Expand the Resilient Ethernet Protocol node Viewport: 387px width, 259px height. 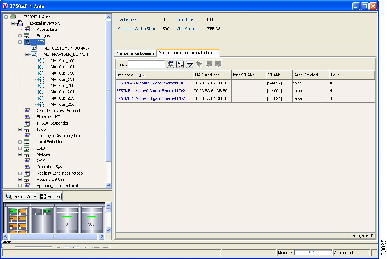click(20, 173)
